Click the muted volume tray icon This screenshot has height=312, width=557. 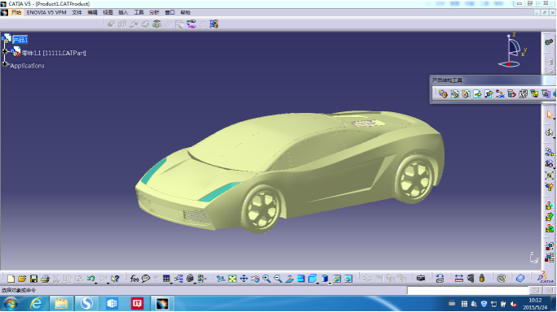coord(513,304)
